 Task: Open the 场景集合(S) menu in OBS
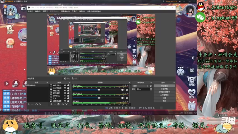(x=65, y=11)
